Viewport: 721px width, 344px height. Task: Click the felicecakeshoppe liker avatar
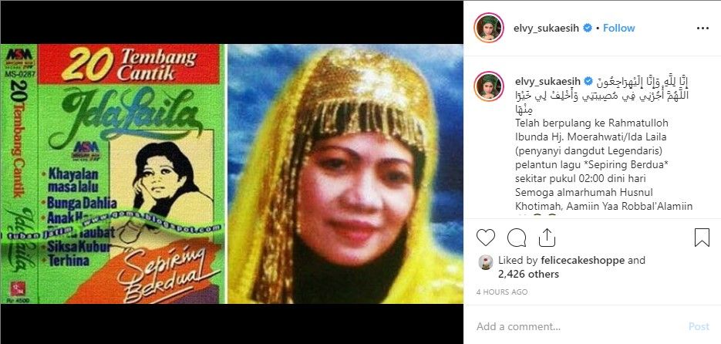486,261
